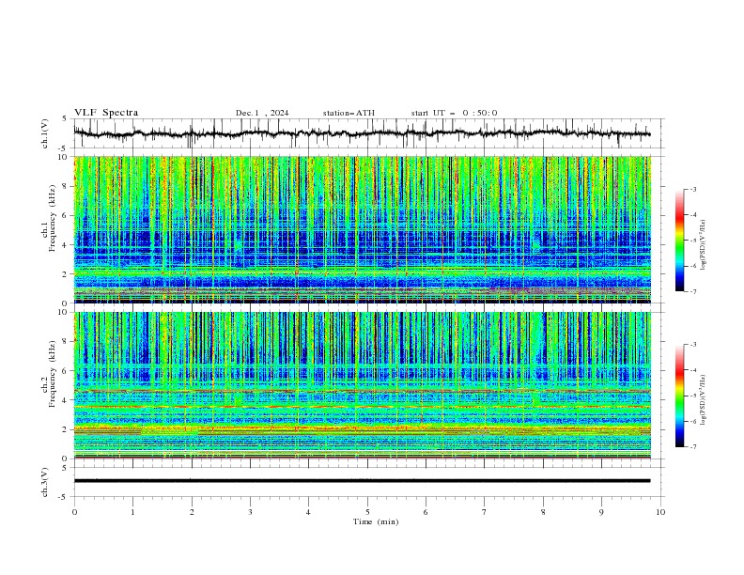Click the "10" tick on the time axis
Viewport: 744px width, 575px height.
click(660, 512)
